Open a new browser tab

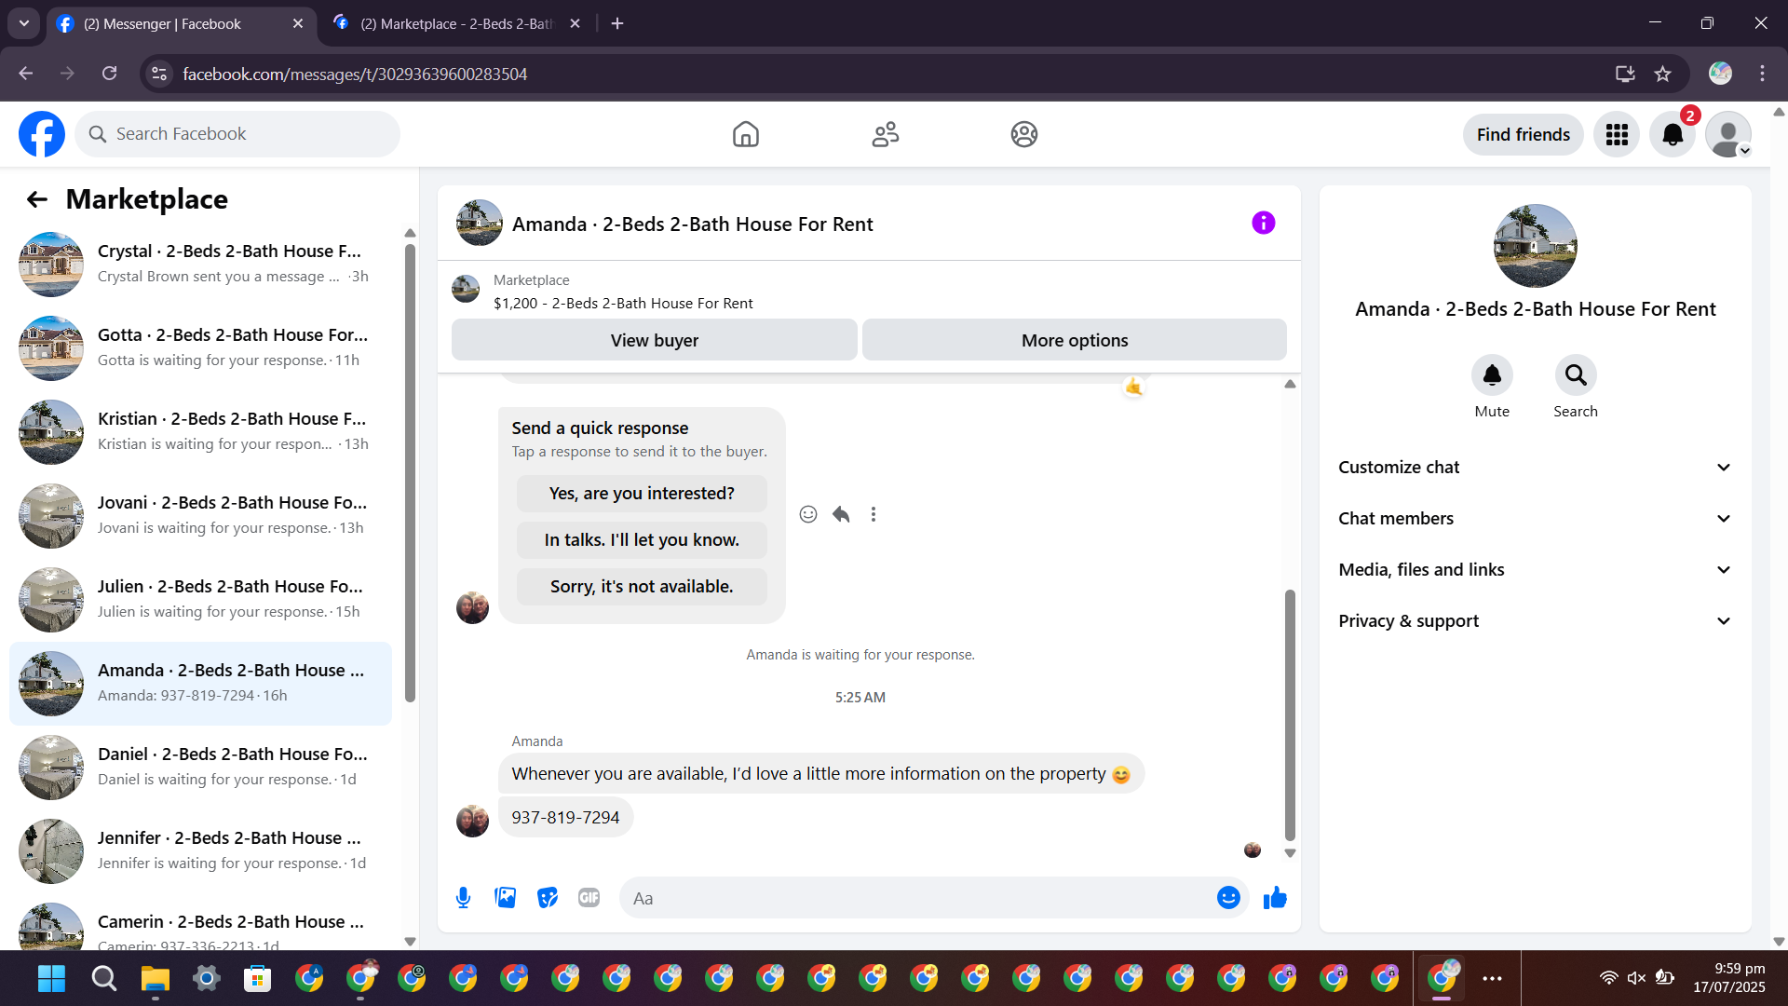617,24
